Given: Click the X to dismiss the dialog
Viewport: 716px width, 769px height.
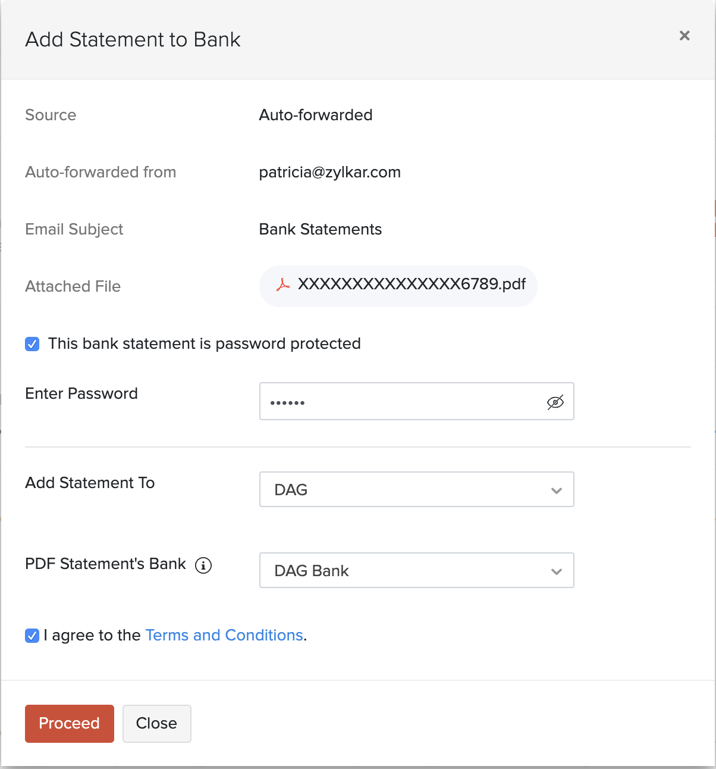Looking at the screenshot, I should pyautogui.click(x=684, y=36).
